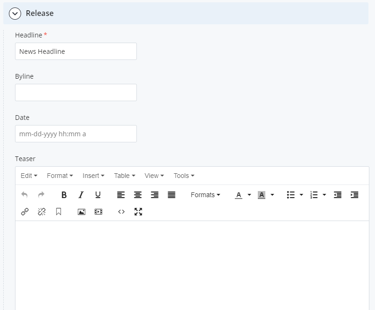Click the Redo icon
This screenshot has height=310, width=375.
[41, 195]
